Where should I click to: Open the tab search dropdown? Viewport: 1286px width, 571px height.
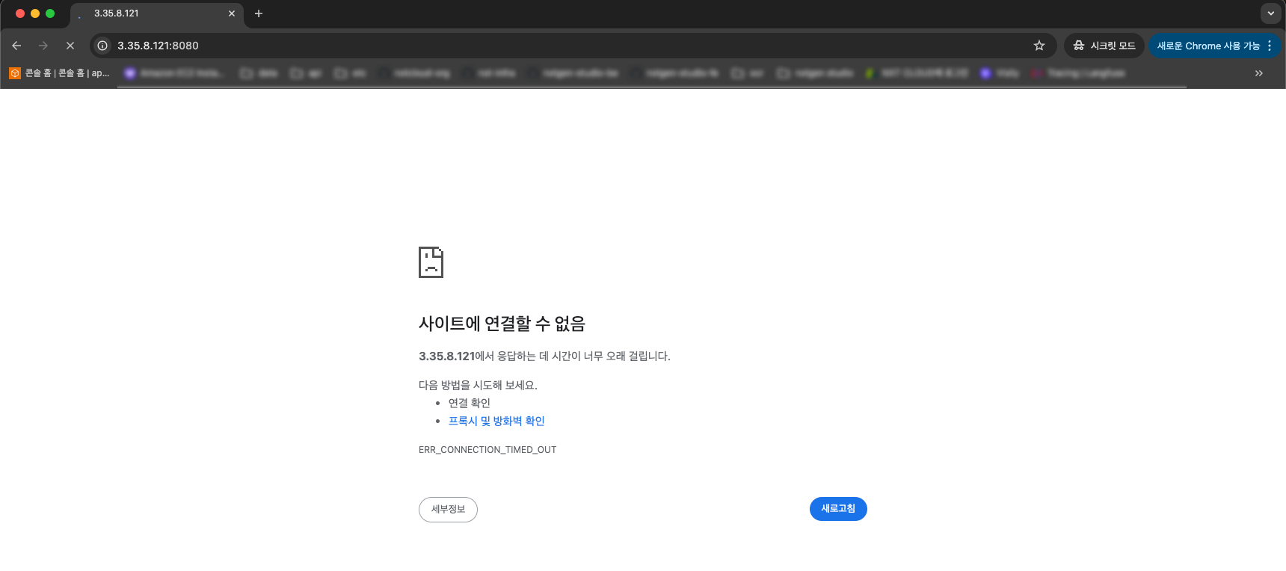click(x=1271, y=13)
